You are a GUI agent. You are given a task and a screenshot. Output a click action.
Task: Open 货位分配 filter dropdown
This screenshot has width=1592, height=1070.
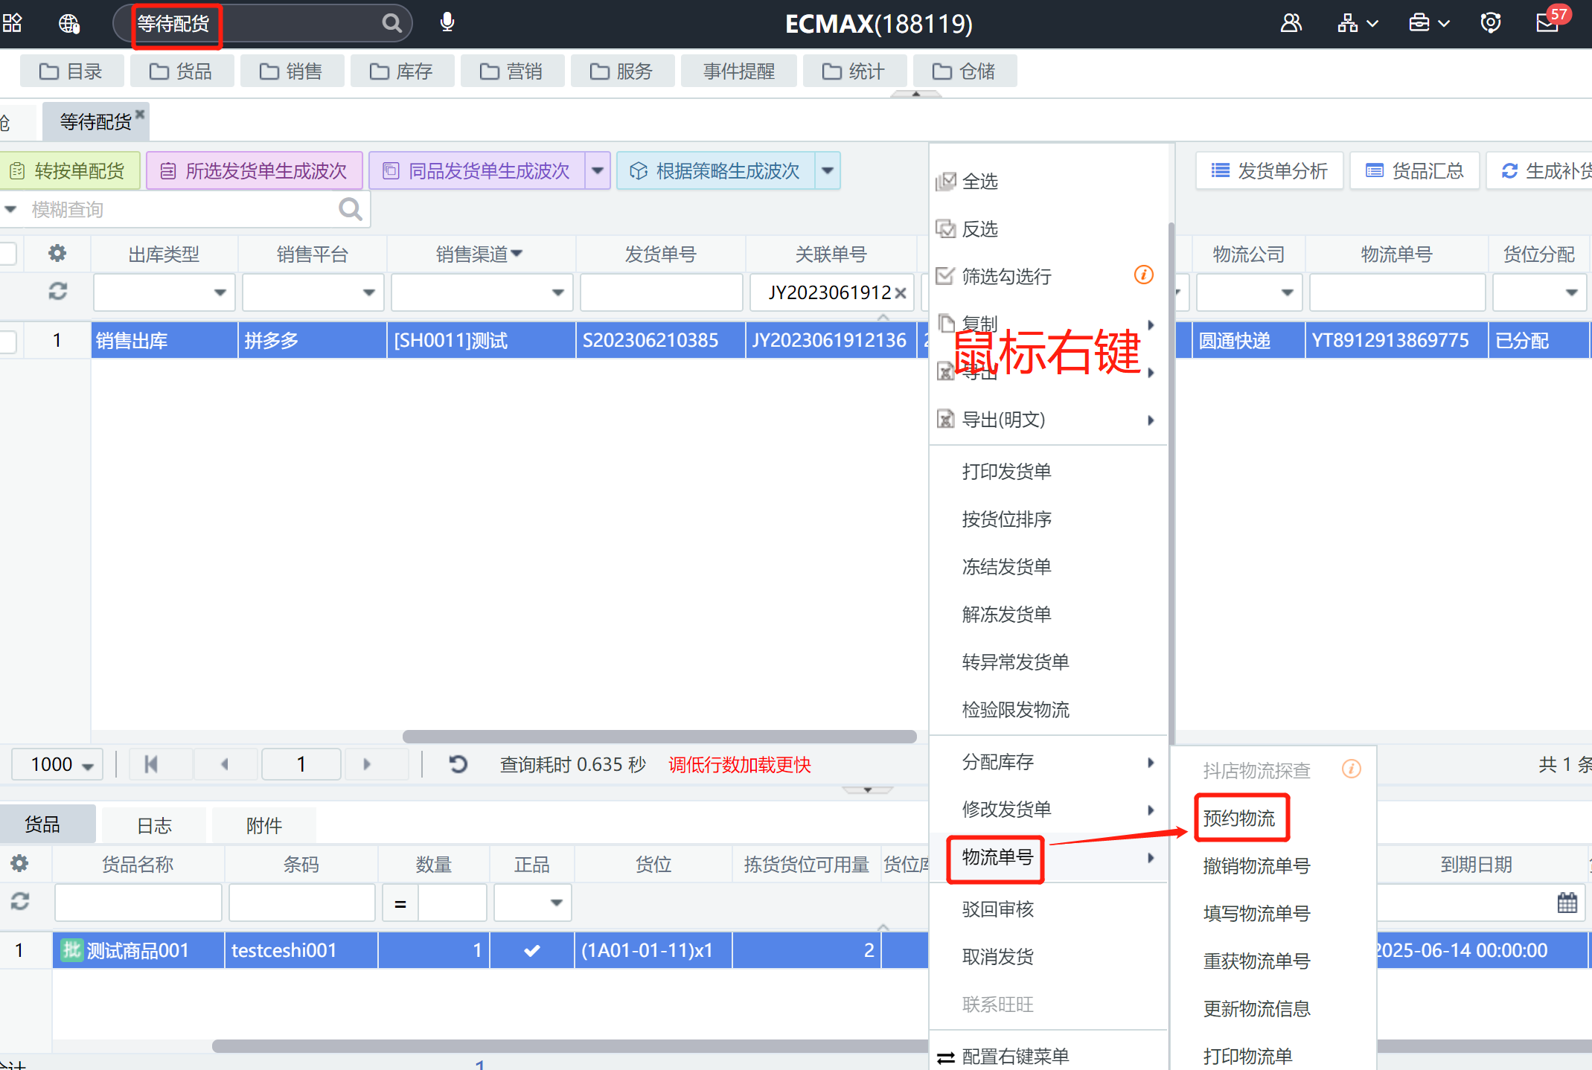click(x=1572, y=292)
